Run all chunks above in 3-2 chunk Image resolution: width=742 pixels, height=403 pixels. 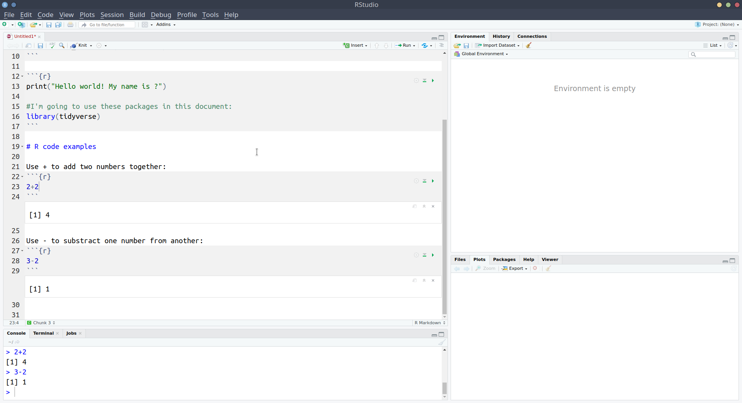424,255
